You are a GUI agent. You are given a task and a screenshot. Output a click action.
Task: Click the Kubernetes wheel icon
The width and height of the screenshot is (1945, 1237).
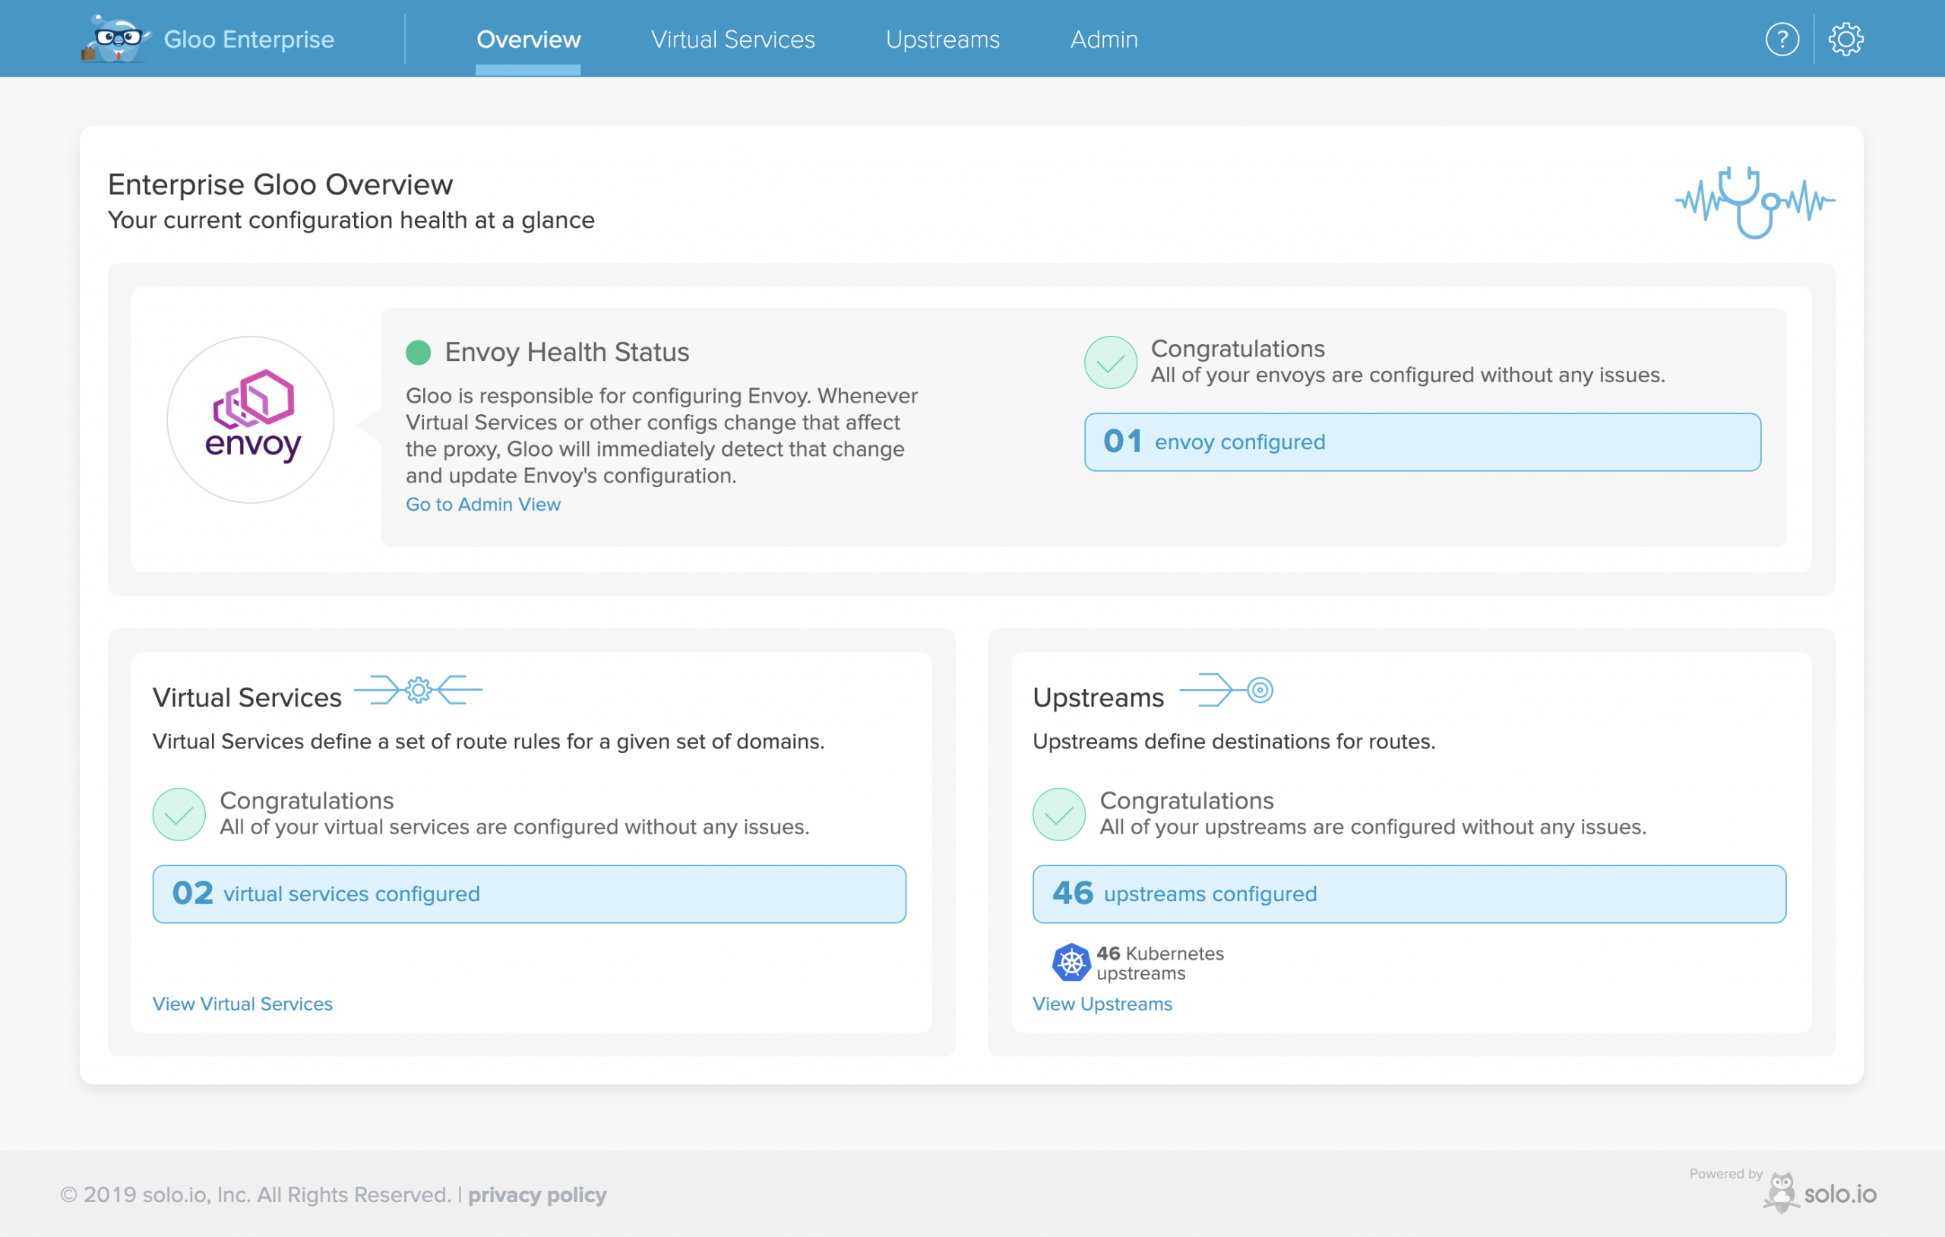(x=1071, y=962)
